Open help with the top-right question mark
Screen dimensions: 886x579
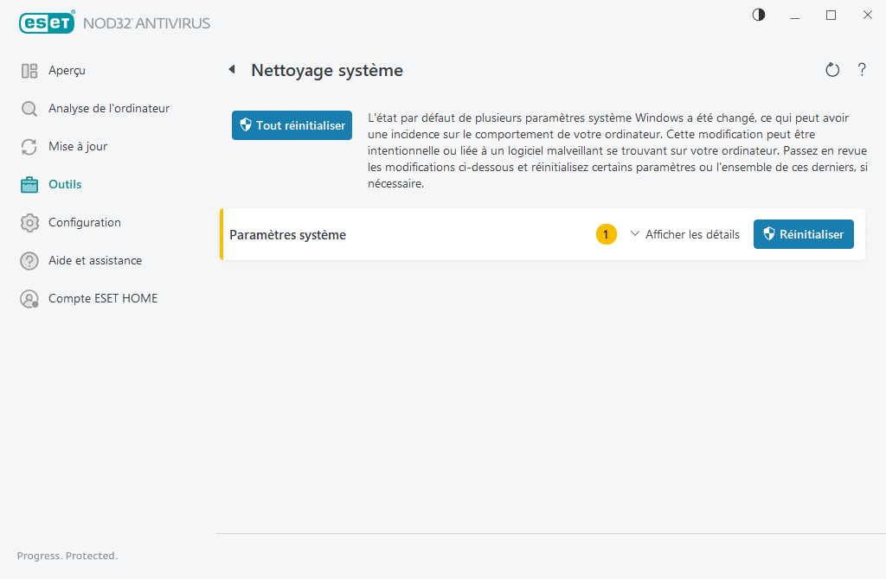862,70
